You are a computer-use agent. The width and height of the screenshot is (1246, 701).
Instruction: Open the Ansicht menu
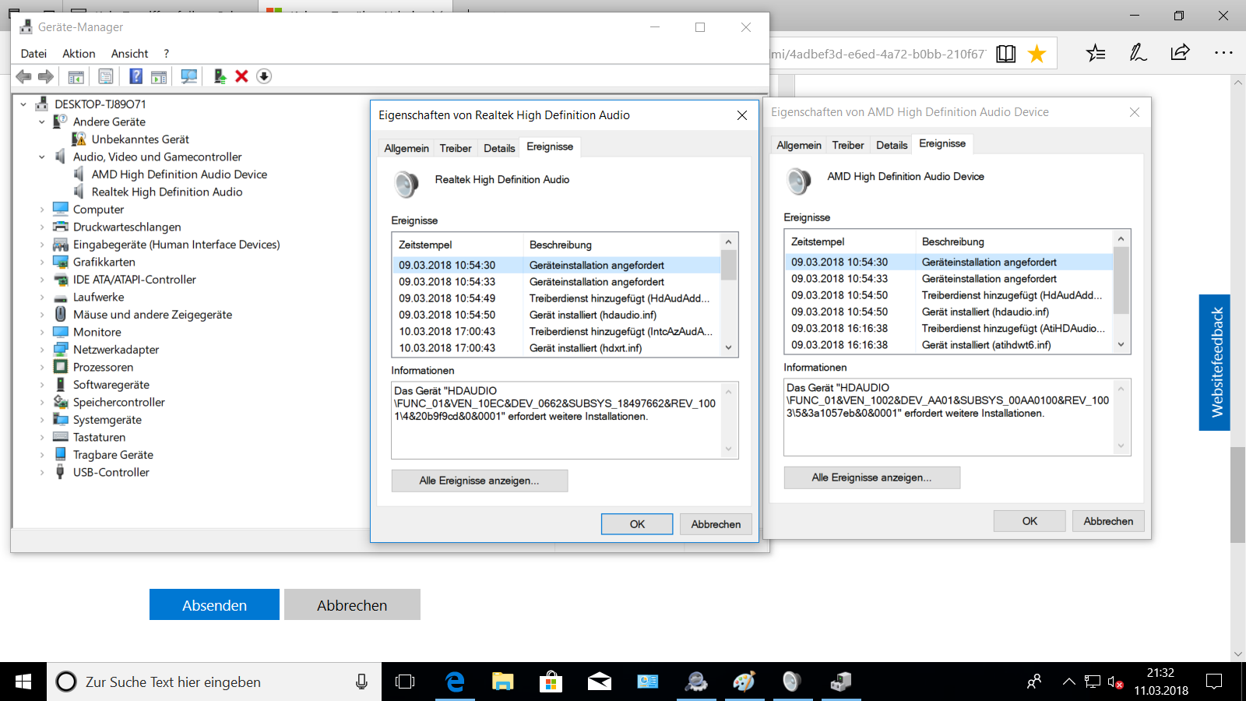pos(129,54)
